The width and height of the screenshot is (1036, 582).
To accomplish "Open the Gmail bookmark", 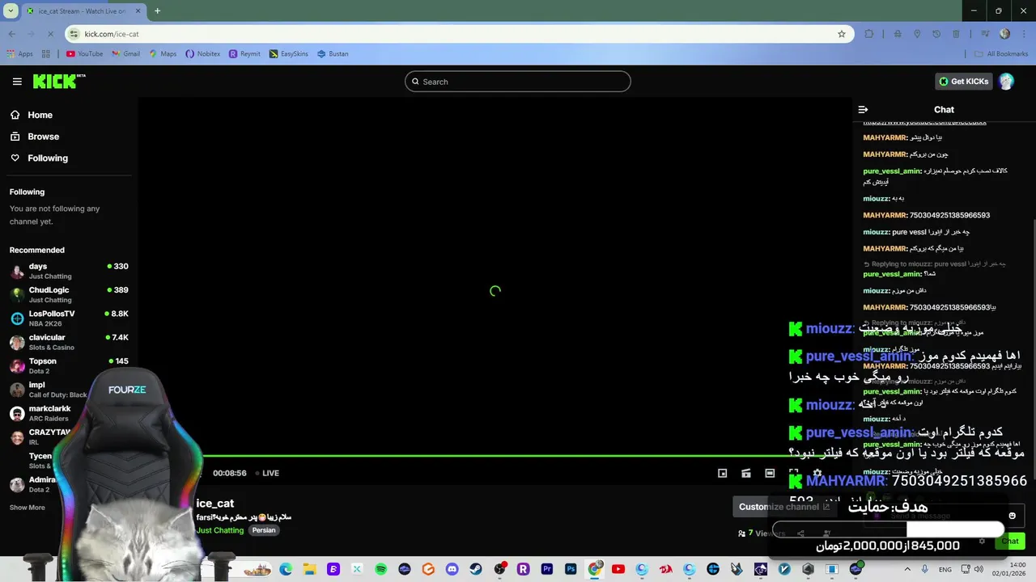I will coord(125,54).
